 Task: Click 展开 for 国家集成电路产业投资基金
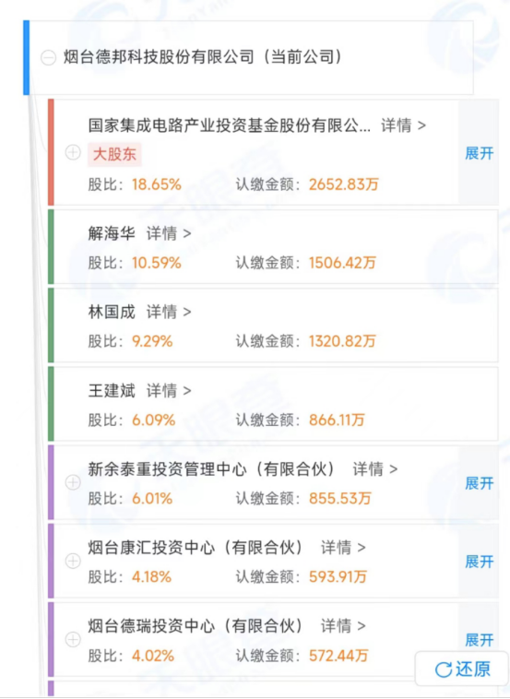coord(480,153)
